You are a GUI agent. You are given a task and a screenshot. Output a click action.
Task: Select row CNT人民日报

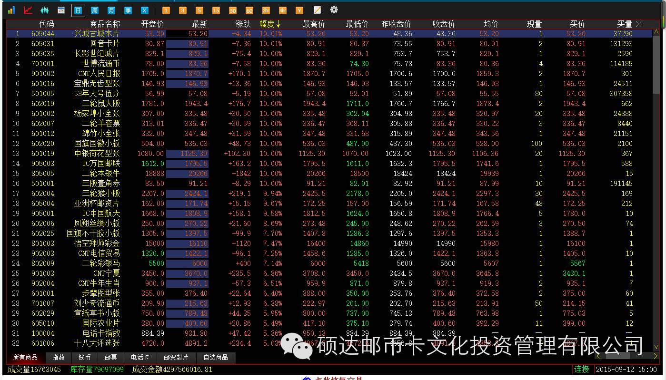[x=329, y=74]
